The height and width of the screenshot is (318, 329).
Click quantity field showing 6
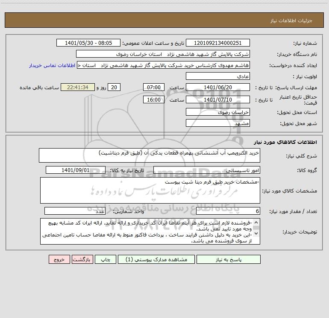click(x=228, y=211)
